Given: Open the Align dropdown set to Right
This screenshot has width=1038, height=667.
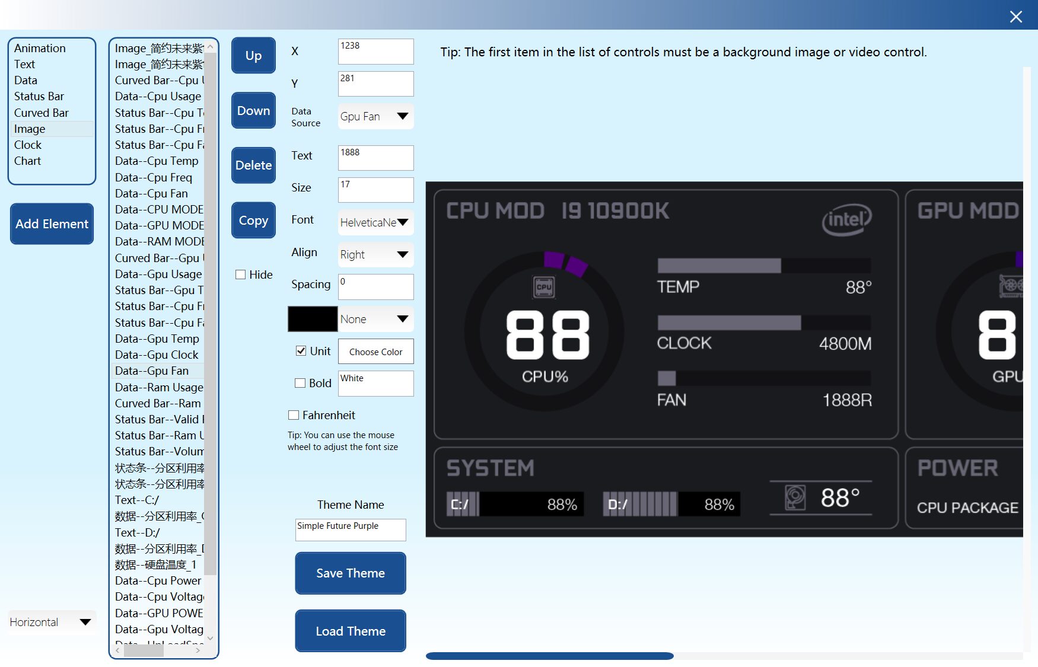Looking at the screenshot, I should [375, 255].
